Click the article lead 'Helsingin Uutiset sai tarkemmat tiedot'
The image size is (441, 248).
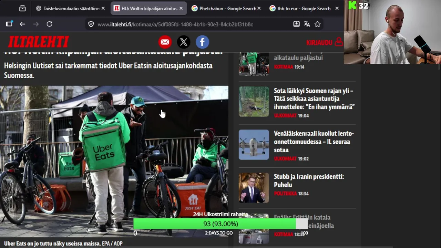tap(108, 70)
